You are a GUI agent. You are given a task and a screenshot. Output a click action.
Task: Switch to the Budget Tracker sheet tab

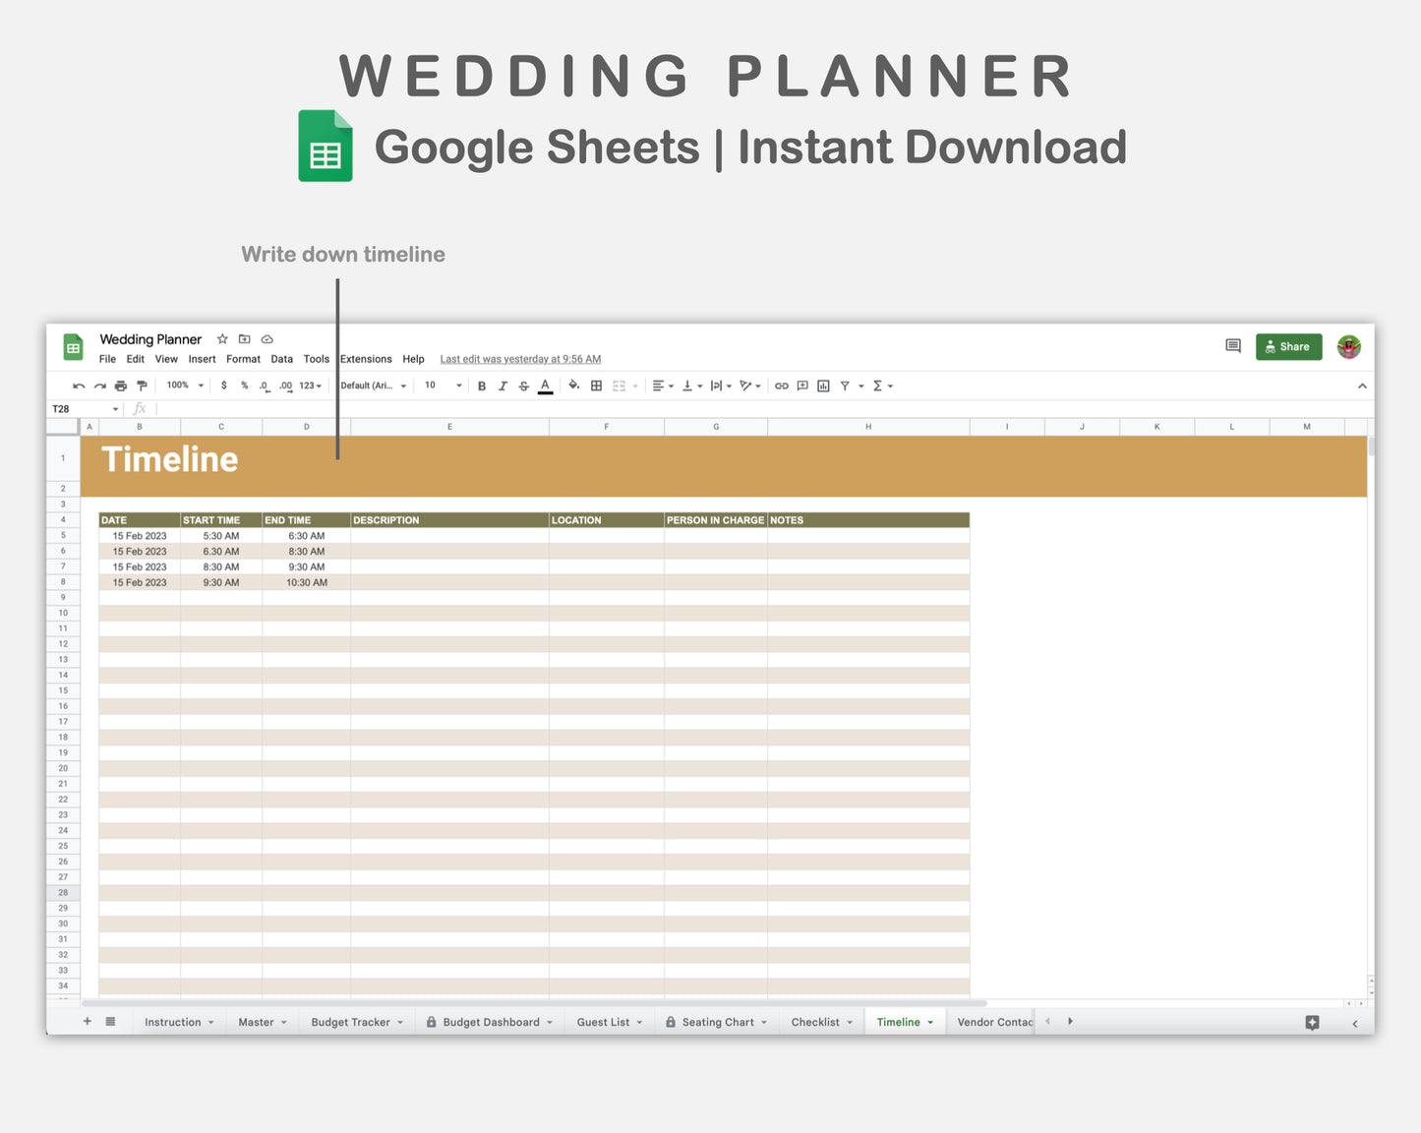pyautogui.click(x=351, y=1022)
